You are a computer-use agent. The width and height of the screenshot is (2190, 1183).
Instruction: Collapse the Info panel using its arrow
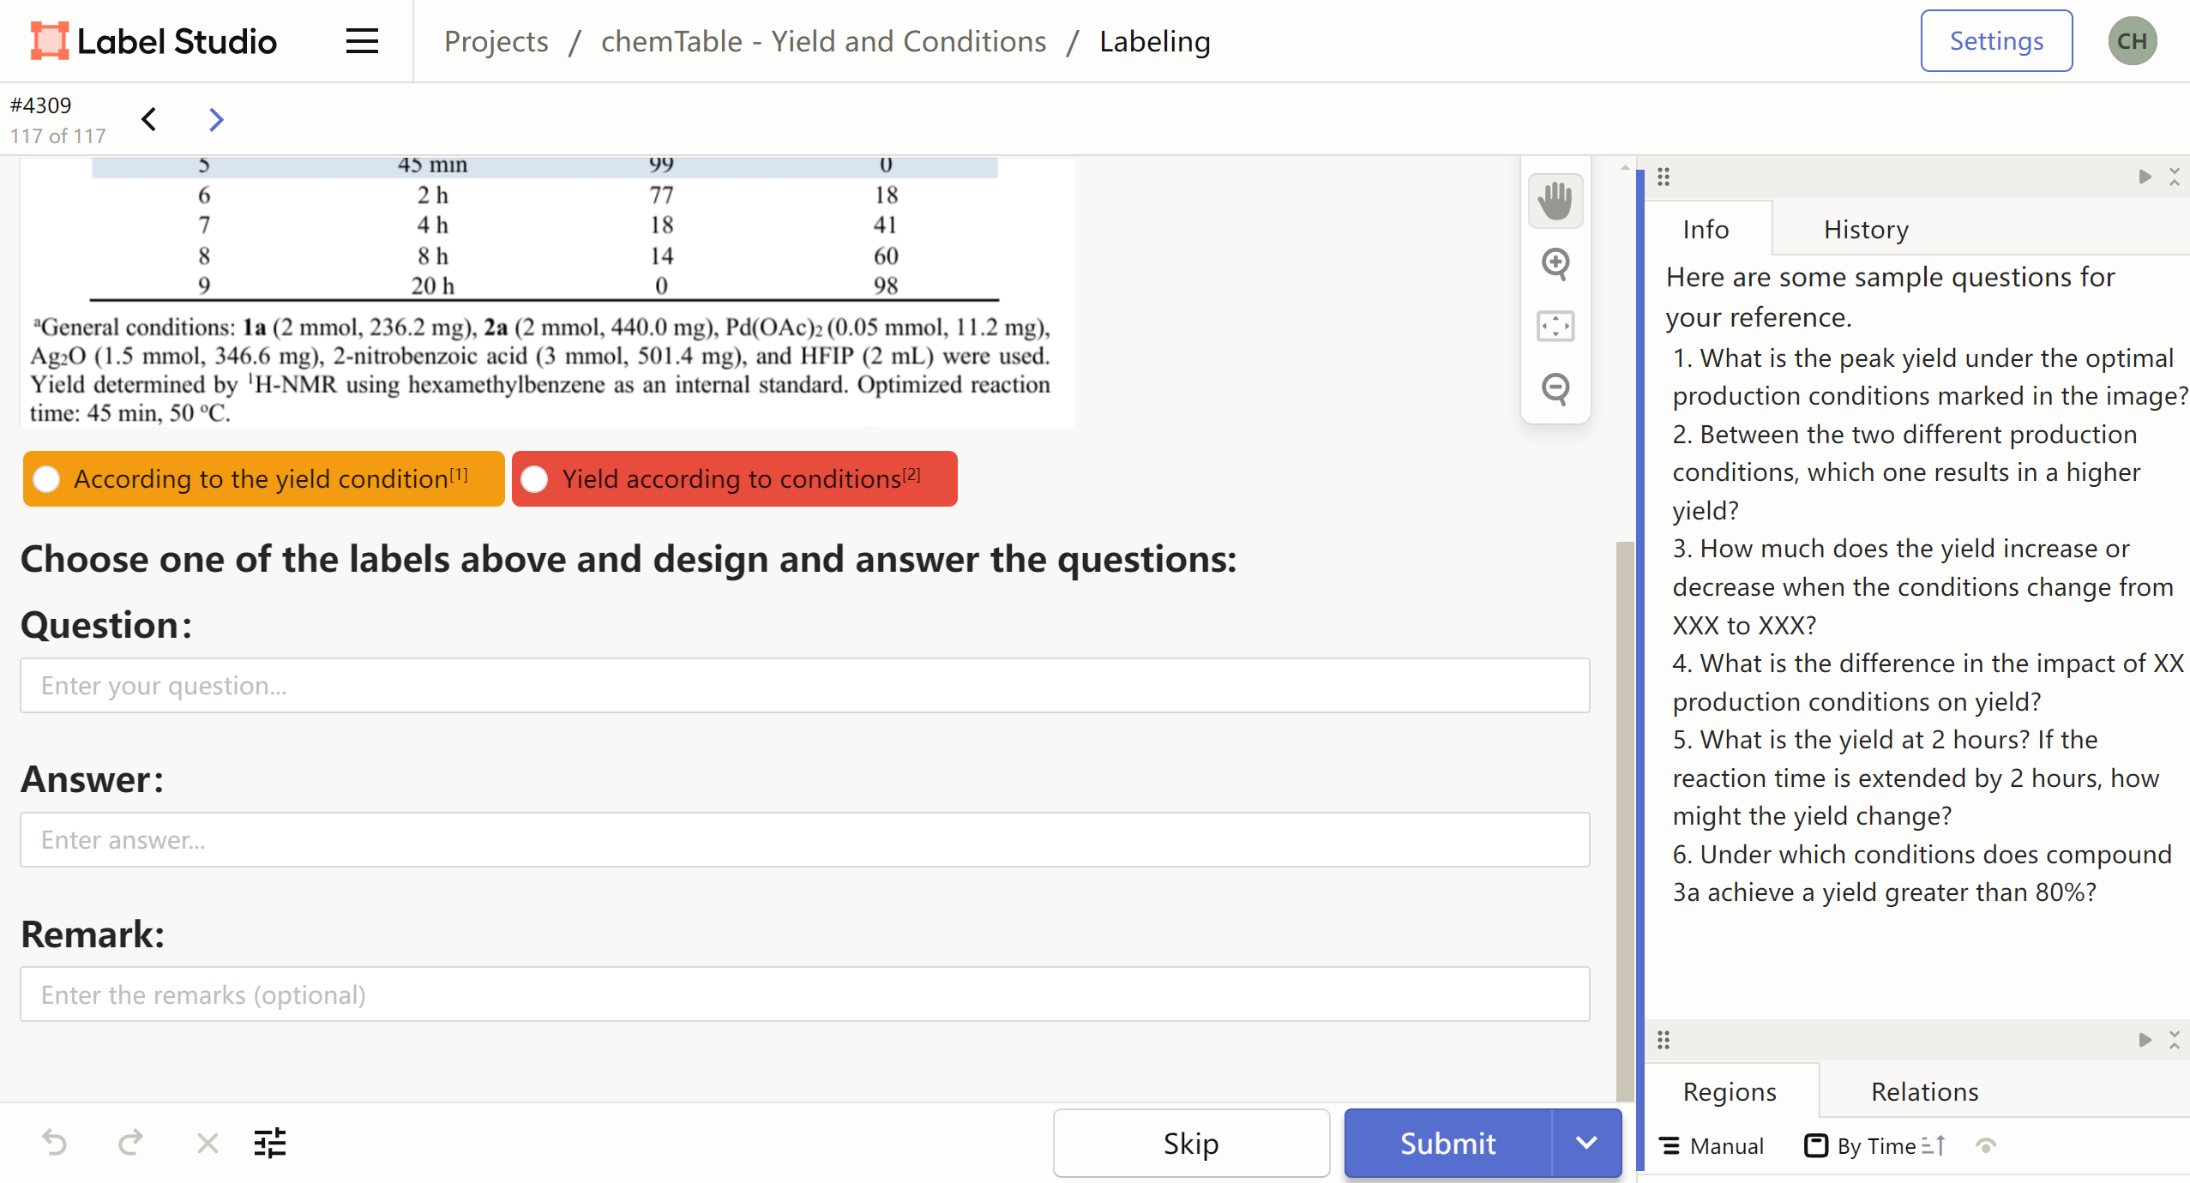click(2145, 177)
